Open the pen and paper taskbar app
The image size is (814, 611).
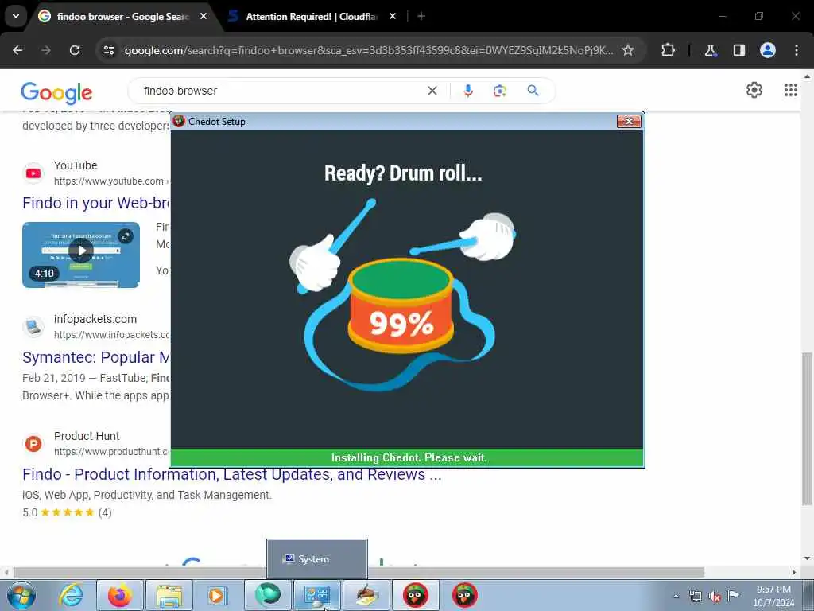pos(366,595)
